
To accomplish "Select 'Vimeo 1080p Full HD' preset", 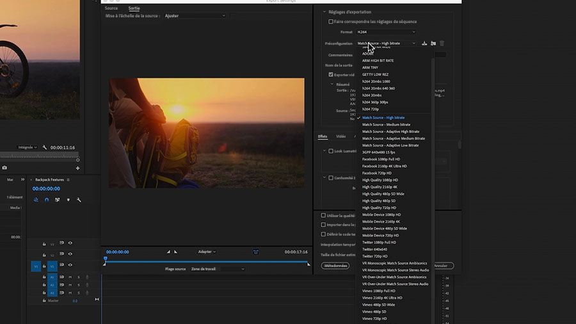I will 380,291.
